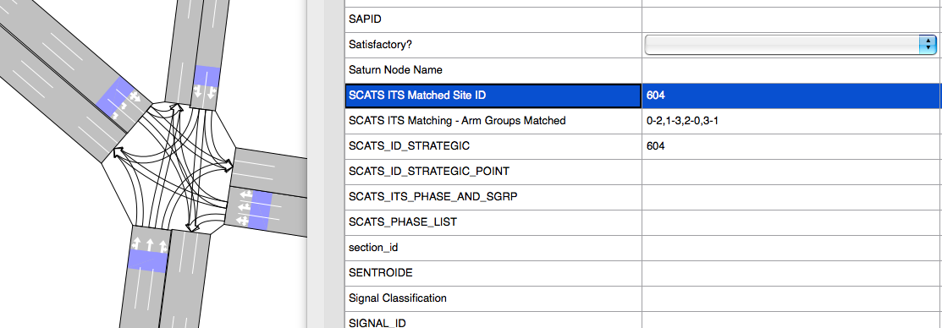Click the SCATS_PHASE_LIST value cell

(792, 221)
